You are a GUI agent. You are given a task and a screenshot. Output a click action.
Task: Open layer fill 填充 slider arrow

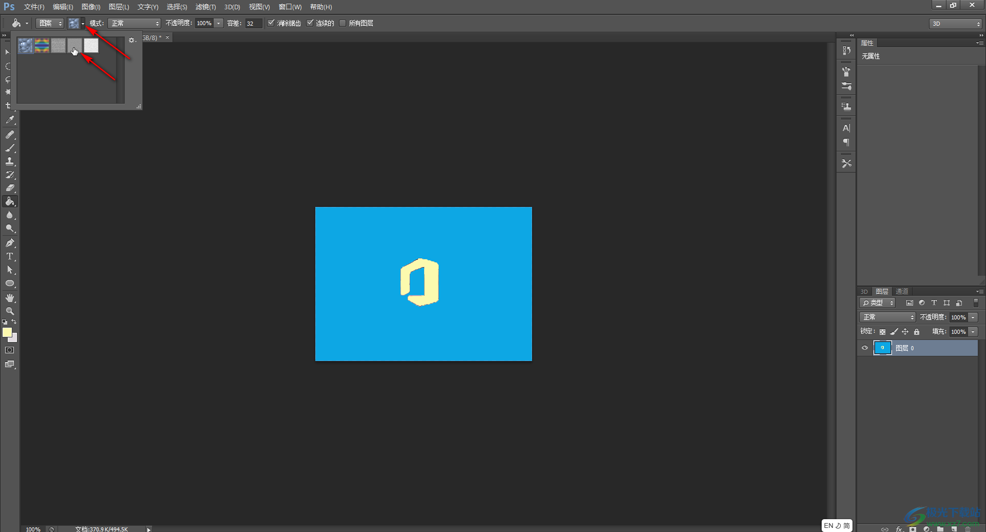click(x=973, y=332)
